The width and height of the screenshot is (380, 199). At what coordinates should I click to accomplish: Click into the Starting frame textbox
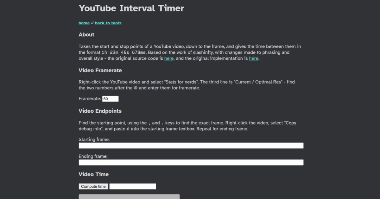point(191,146)
